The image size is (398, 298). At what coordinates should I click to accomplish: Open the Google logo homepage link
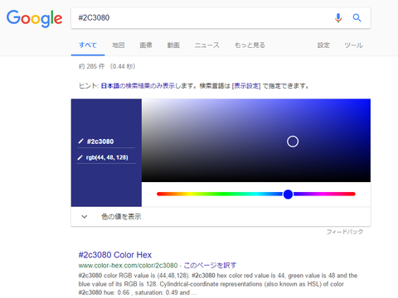34,18
